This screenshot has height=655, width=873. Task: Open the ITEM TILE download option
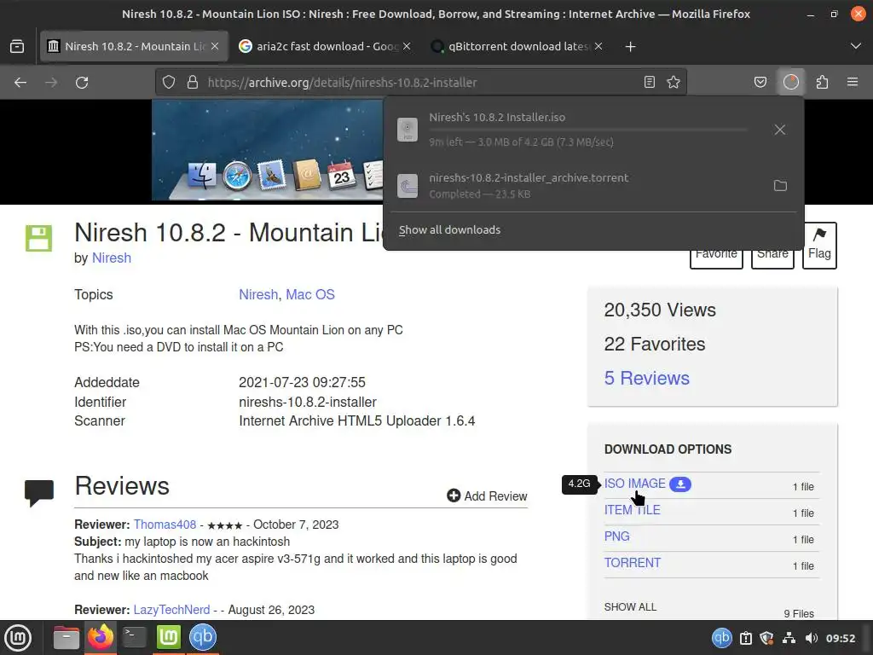(633, 510)
